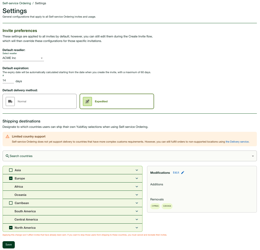Click the magnifier icon in country search

[7, 156]
